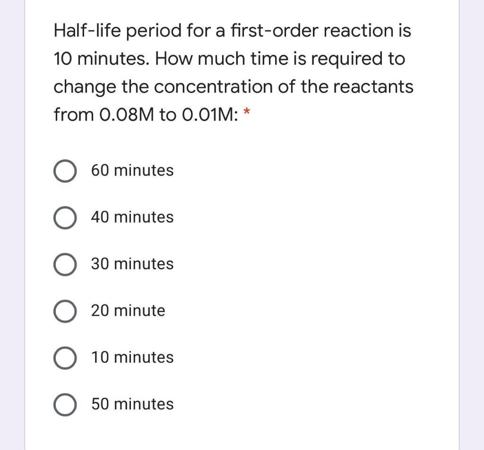This screenshot has width=484, height=450.
Task: Click the 40 minutes option label
Action: click(x=132, y=218)
